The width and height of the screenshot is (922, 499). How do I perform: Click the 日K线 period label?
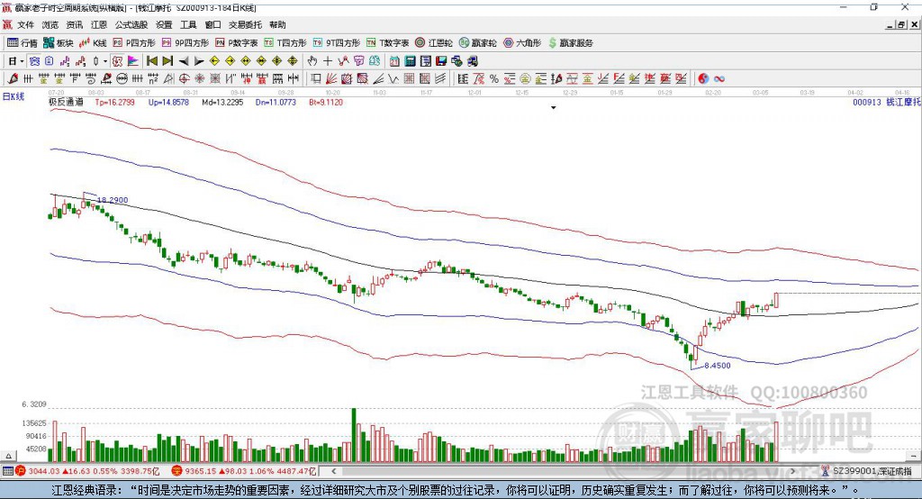point(14,96)
